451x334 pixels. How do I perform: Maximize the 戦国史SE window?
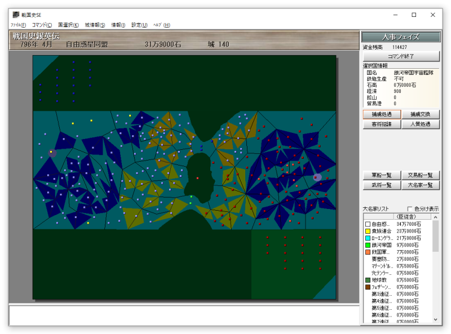click(x=414, y=15)
